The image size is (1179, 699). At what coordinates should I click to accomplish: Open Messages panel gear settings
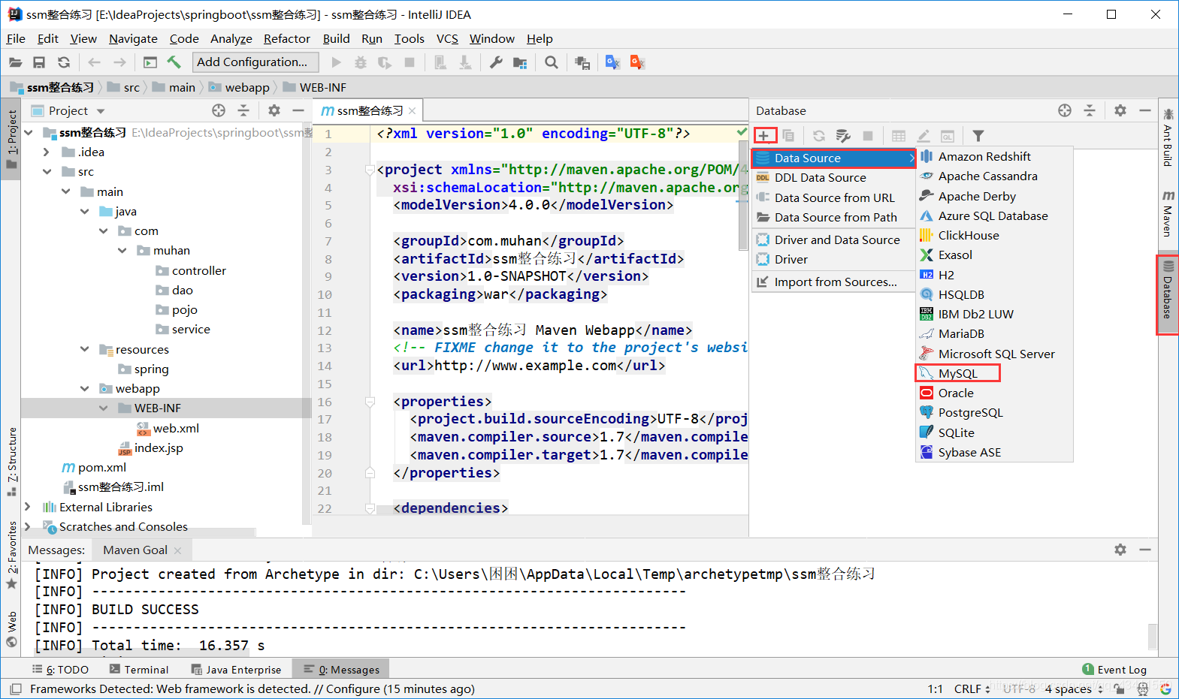(x=1120, y=550)
